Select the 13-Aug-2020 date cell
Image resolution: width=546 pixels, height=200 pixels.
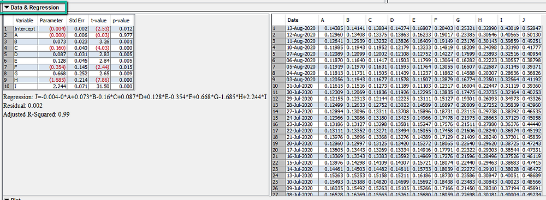click(x=301, y=28)
